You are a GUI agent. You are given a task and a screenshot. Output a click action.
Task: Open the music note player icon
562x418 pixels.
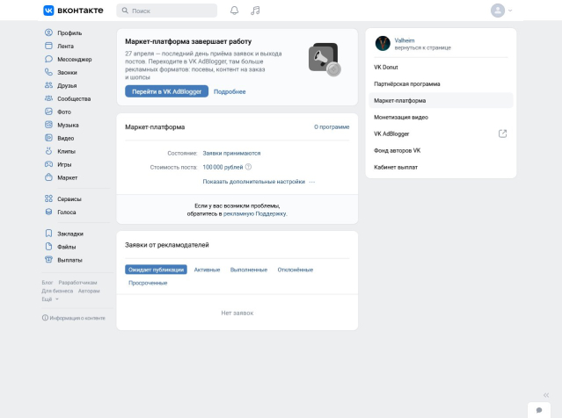(255, 11)
